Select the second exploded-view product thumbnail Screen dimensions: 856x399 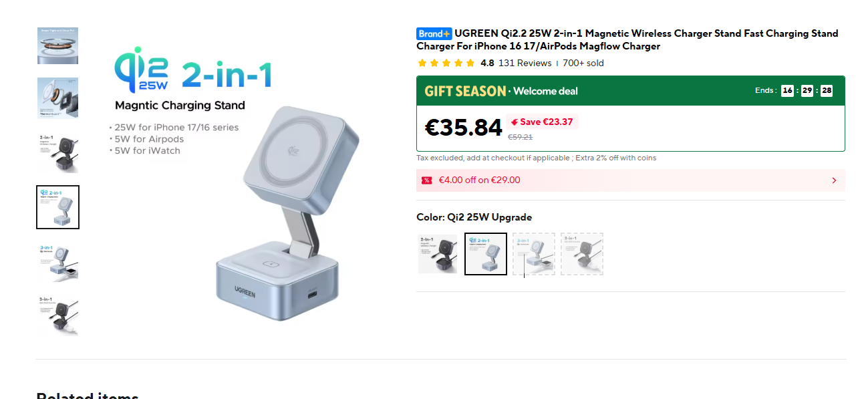click(57, 98)
